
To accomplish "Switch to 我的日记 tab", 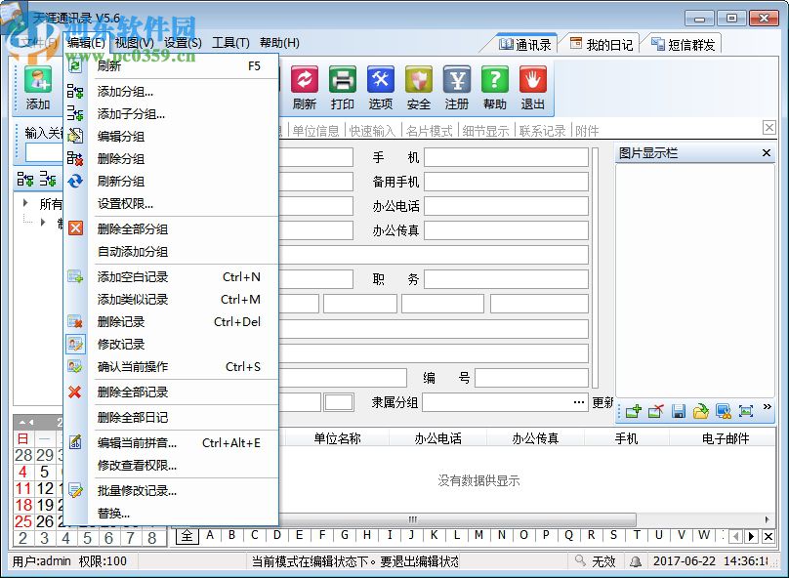I will tap(601, 45).
